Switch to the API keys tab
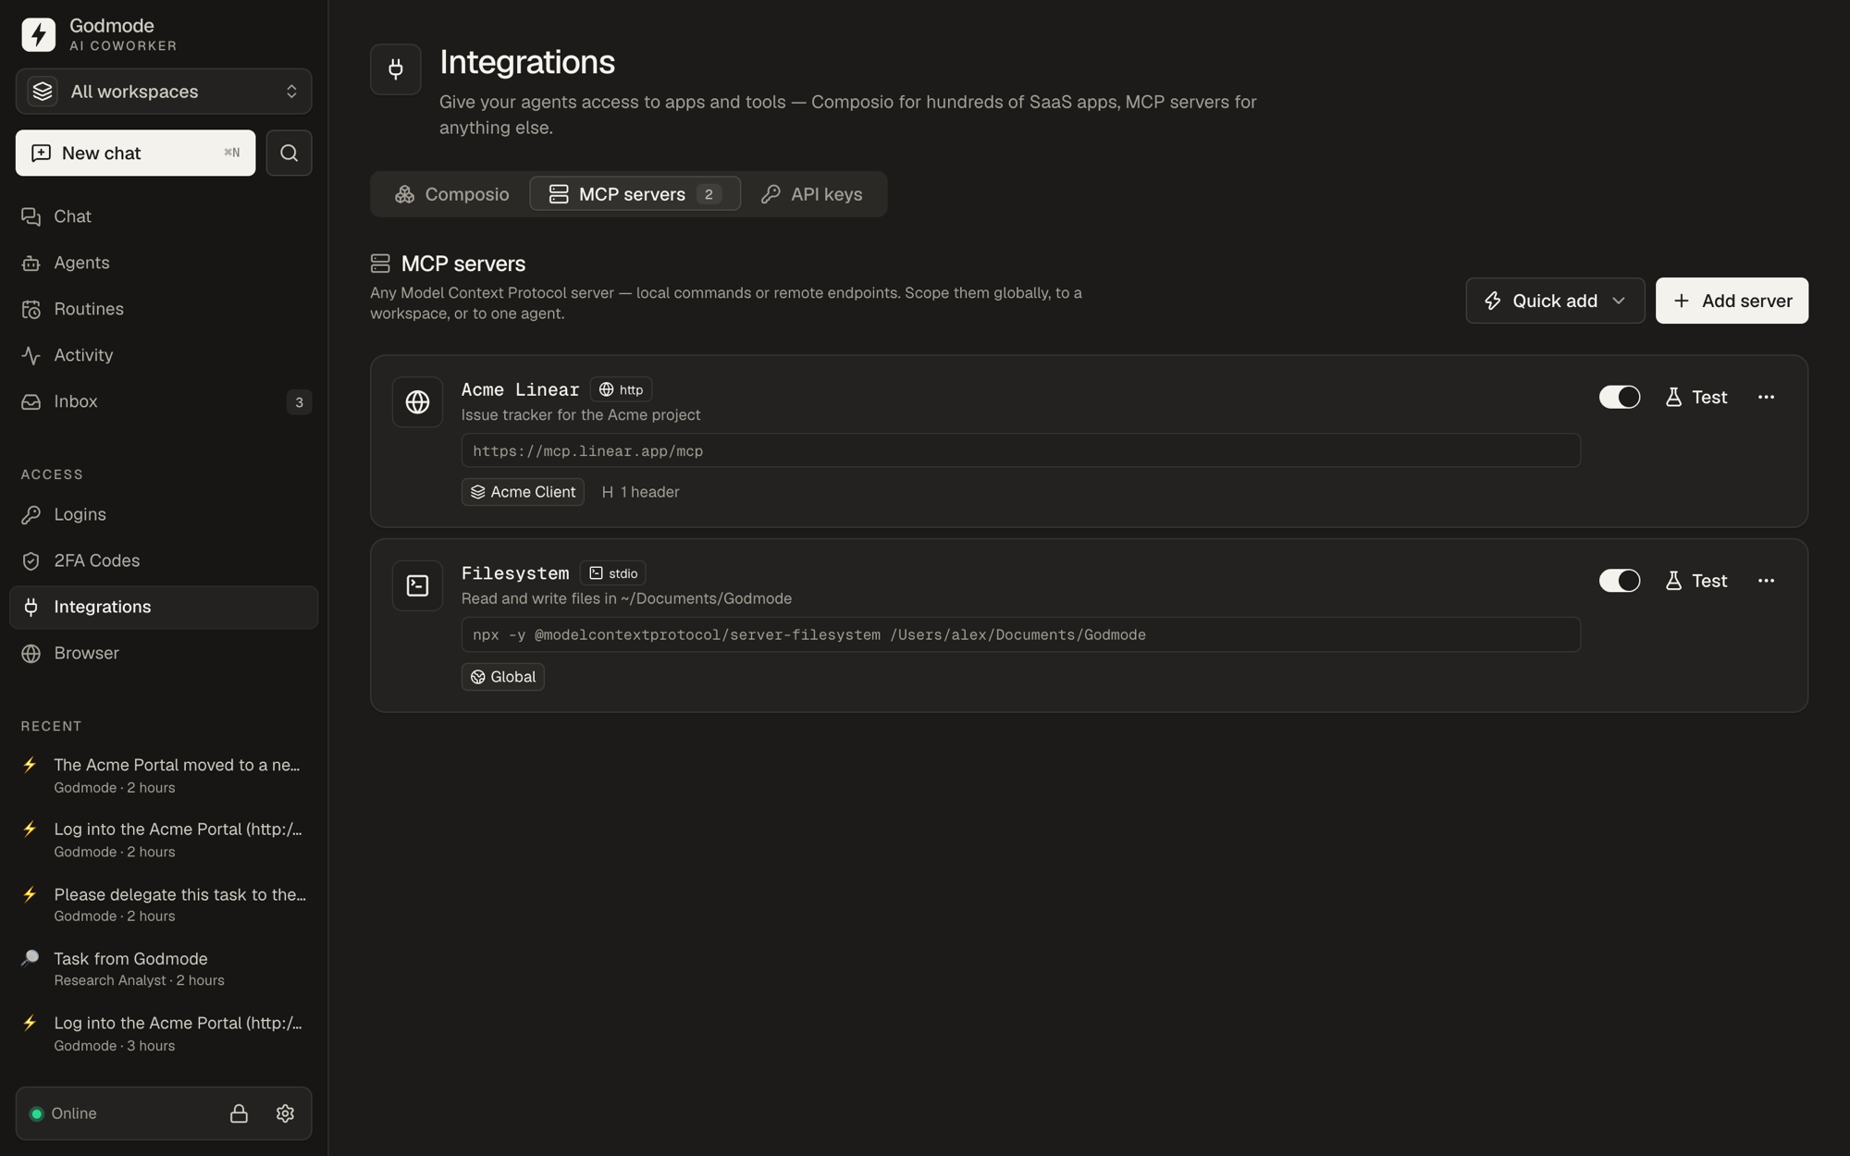Screen dimensions: 1850x1156 pos(811,194)
